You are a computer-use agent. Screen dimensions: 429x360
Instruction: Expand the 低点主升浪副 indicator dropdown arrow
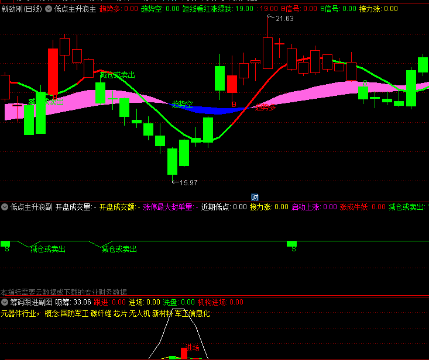[x=5, y=207]
